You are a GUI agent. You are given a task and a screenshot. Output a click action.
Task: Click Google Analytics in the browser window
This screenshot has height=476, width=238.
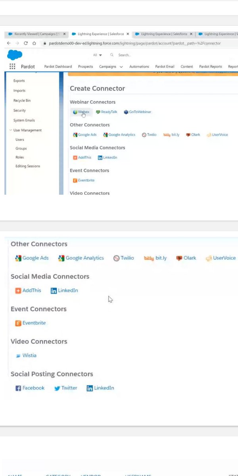point(119,135)
